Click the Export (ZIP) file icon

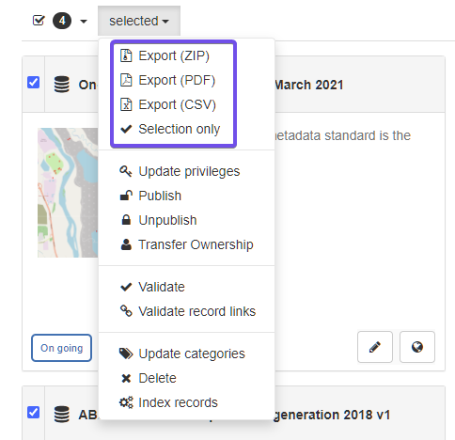[126, 55]
